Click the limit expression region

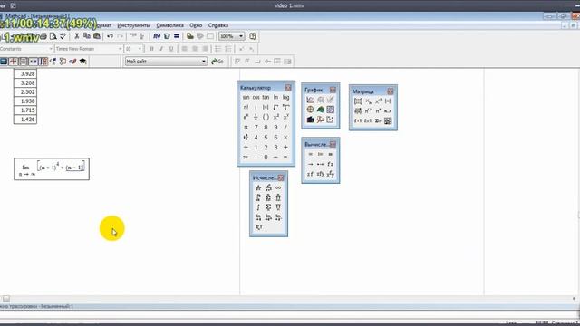[x=52, y=169]
